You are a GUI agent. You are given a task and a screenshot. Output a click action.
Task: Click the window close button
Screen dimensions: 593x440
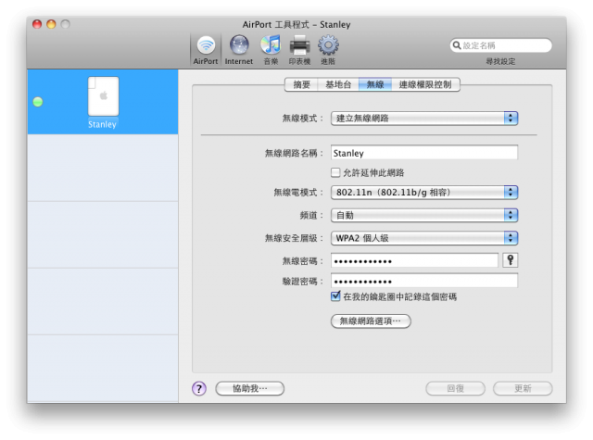click(x=37, y=24)
